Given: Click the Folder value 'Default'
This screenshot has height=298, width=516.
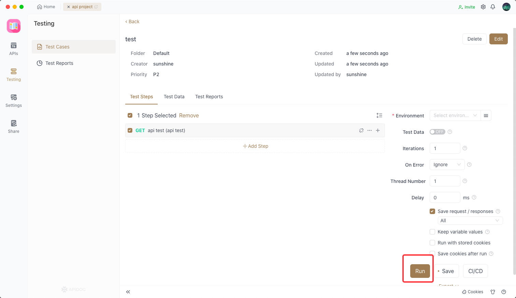Looking at the screenshot, I should (161, 53).
